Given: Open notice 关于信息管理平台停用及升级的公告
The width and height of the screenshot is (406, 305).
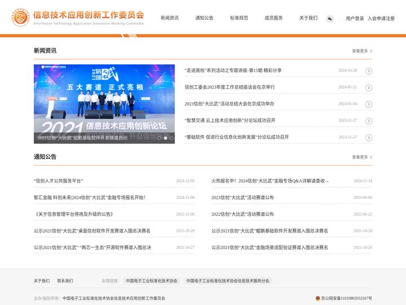Looking at the screenshot, I should point(73,214).
